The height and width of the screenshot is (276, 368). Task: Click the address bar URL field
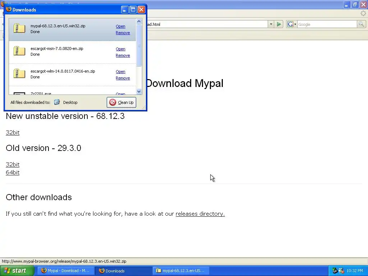point(207,24)
